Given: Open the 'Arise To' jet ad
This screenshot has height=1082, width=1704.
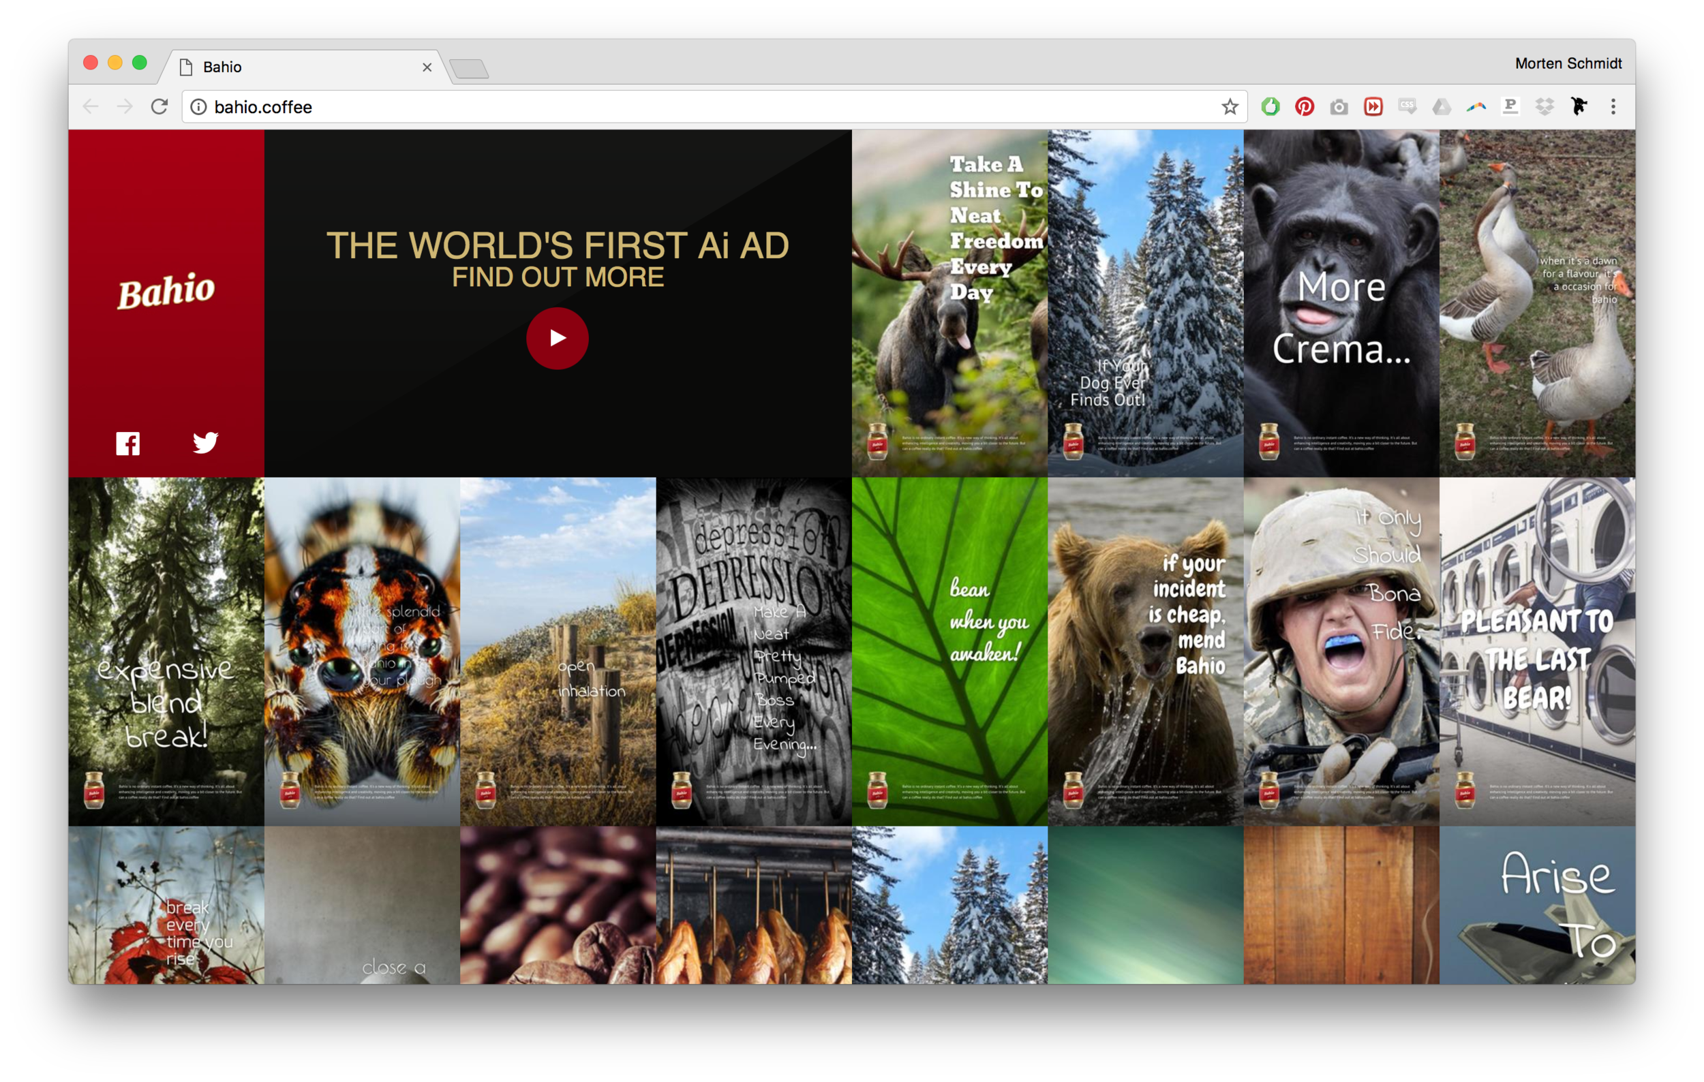Looking at the screenshot, I should [1538, 906].
